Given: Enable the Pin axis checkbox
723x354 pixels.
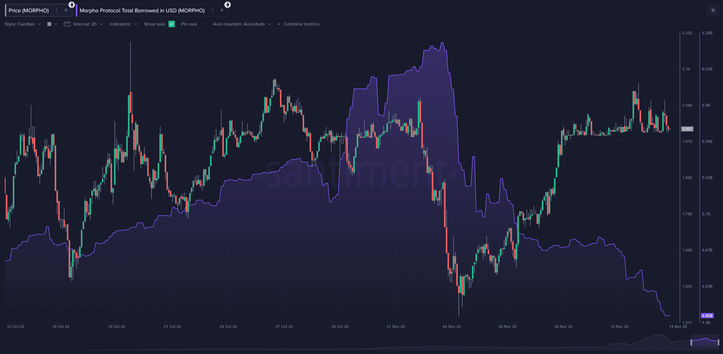Looking at the screenshot, I should pos(203,24).
